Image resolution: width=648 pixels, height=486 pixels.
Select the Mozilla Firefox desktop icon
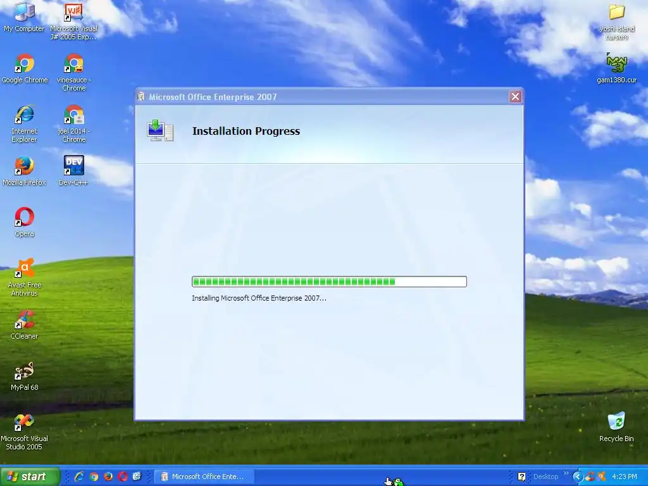point(25,171)
